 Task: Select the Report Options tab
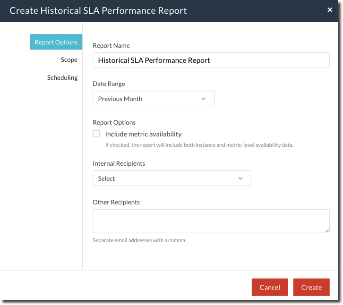(56, 42)
